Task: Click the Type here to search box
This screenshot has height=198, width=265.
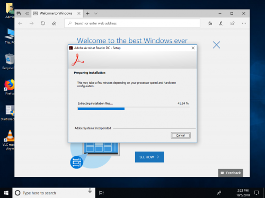Action: click(54, 193)
